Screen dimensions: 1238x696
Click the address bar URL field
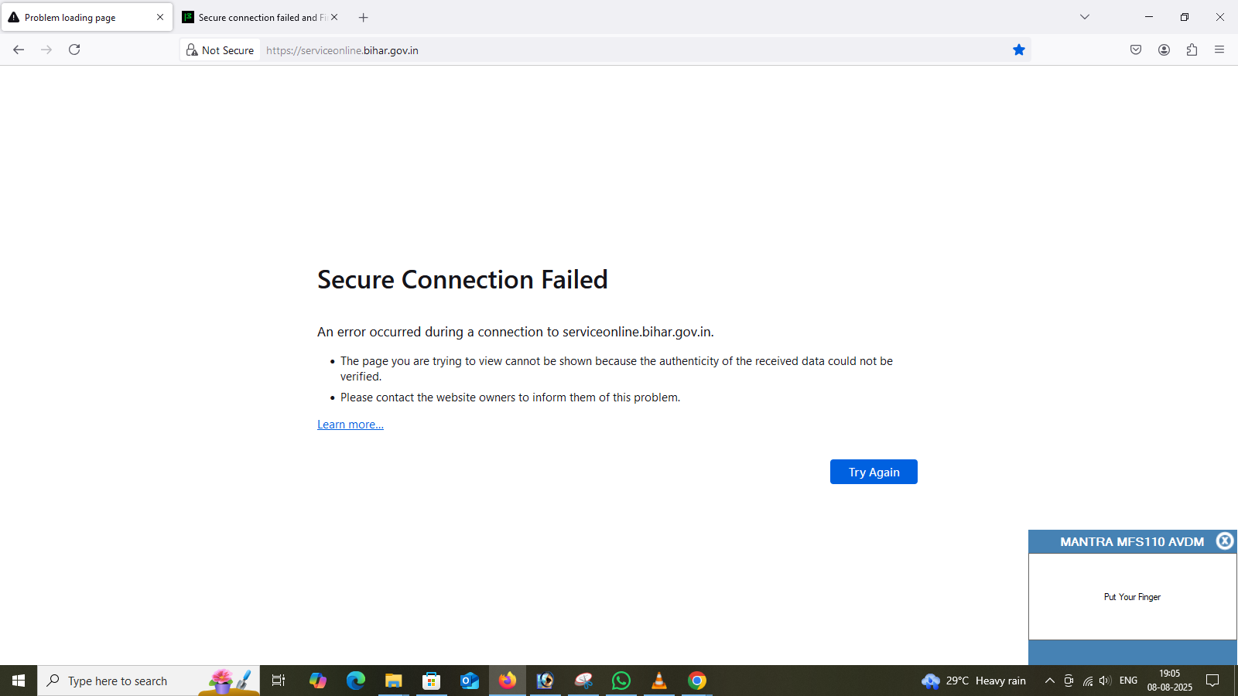coord(619,50)
